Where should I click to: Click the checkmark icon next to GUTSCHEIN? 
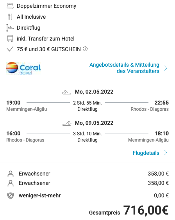pyautogui.click(x=10, y=49)
